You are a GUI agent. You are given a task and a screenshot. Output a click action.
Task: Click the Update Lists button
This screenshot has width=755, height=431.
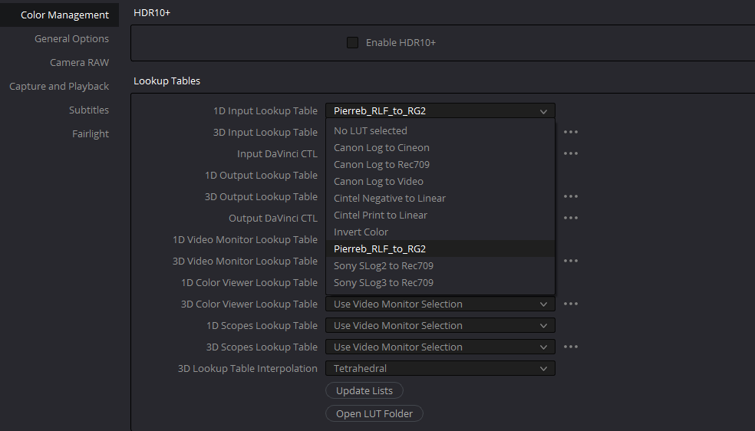click(364, 390)
